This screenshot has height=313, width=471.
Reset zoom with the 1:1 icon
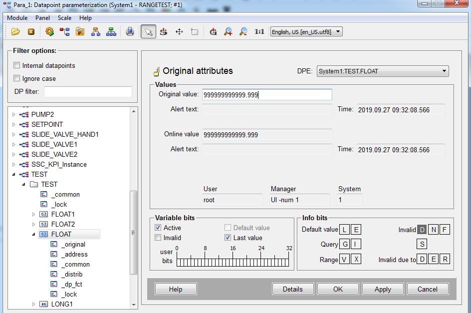coord(259,31)
